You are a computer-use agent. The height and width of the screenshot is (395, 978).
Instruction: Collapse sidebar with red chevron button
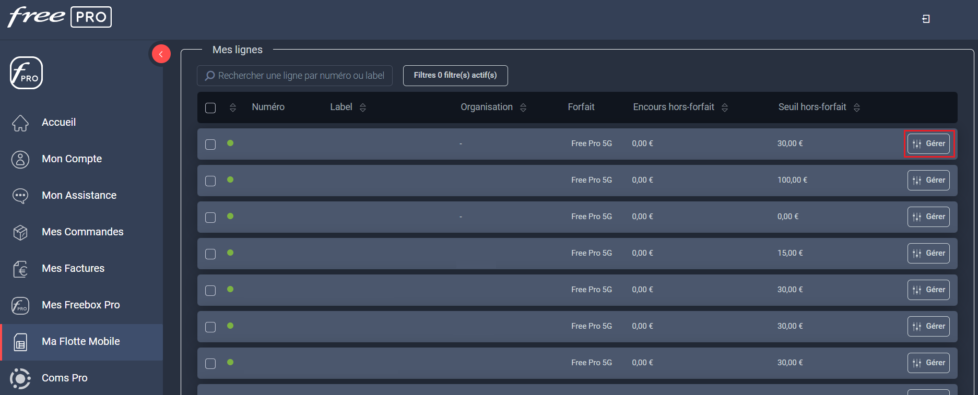point(161,54)
